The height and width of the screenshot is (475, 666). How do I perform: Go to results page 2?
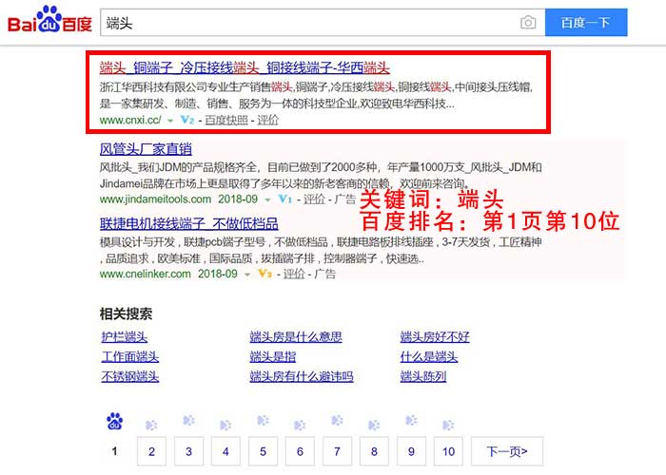[x=151, y=451]
